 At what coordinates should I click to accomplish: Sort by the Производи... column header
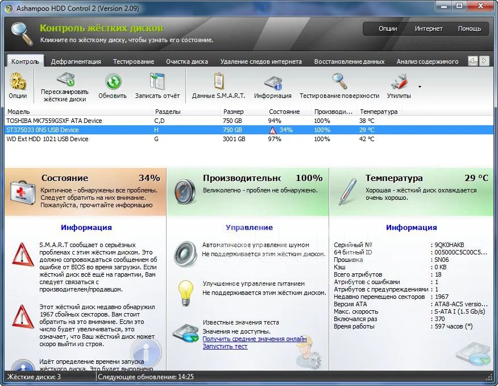[334, 112]
